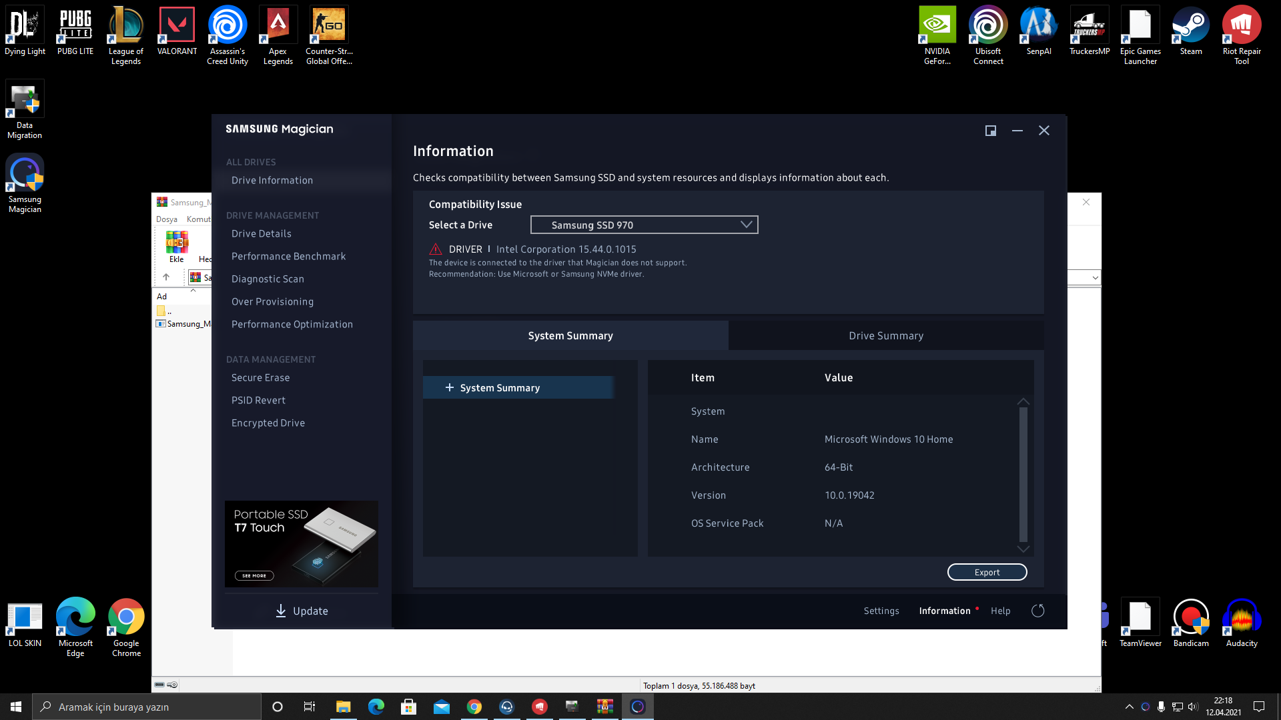This screenshot has height=720, width=1281.
Task: Click the summary table vertical scrollbar
Action: click(x=1023, y=475)
